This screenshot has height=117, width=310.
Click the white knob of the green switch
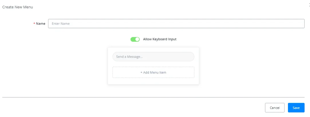(137, 39)
